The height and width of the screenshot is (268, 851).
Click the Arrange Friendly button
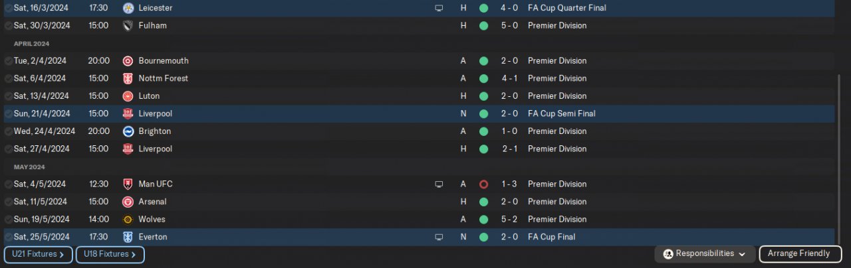(798, 254)
